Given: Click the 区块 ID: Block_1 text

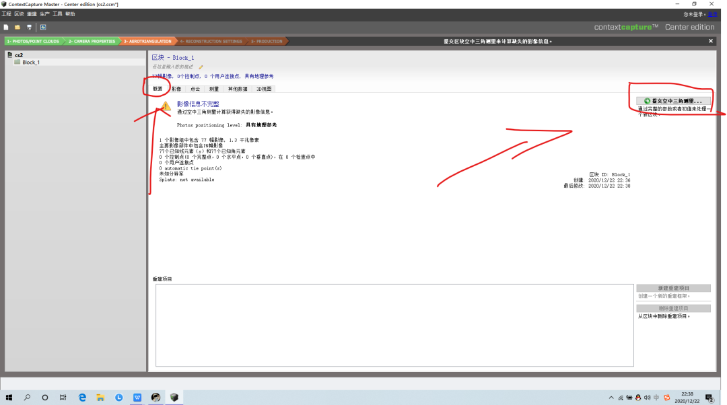Looking at the screenshot, I should coord(609,175).
